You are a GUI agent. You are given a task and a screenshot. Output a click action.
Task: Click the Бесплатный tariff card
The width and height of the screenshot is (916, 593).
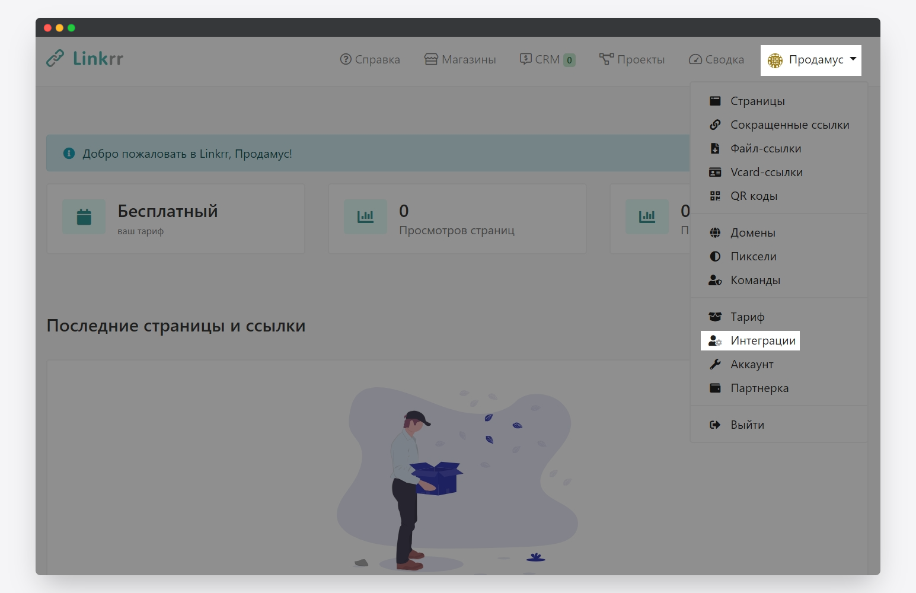tap(175, 219)
